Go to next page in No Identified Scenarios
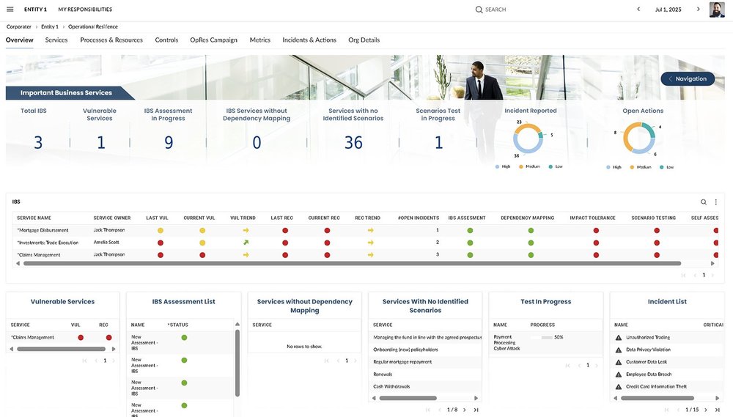Screen dimensions: 733x417 [464, 410]
